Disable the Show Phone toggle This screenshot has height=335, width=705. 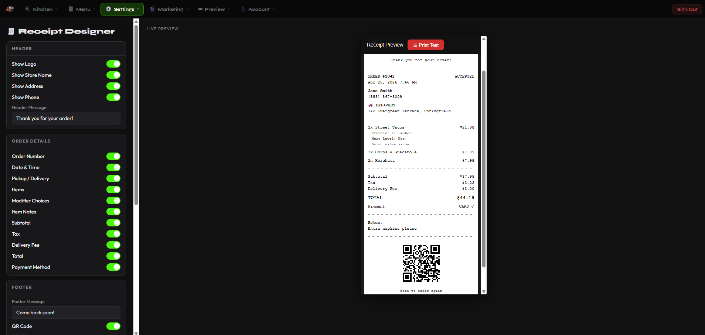pyautogui.click(x=113, y=97)
